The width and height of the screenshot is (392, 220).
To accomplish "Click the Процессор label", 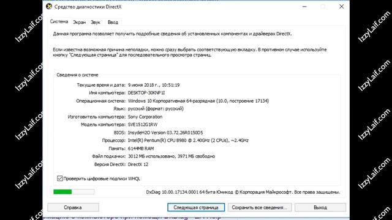I will [113, 141].
